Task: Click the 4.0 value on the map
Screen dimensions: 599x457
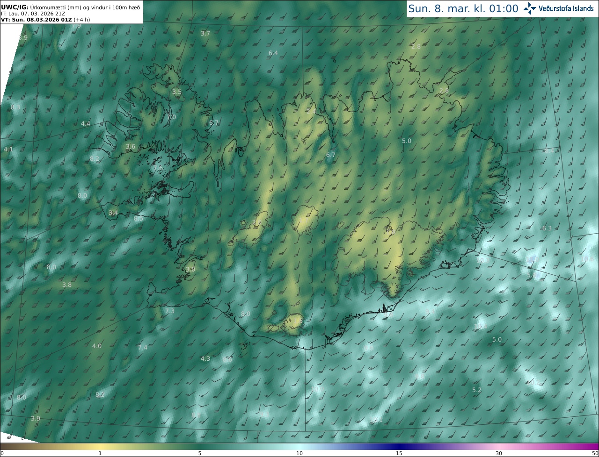Action: click(x=97, y=346)
